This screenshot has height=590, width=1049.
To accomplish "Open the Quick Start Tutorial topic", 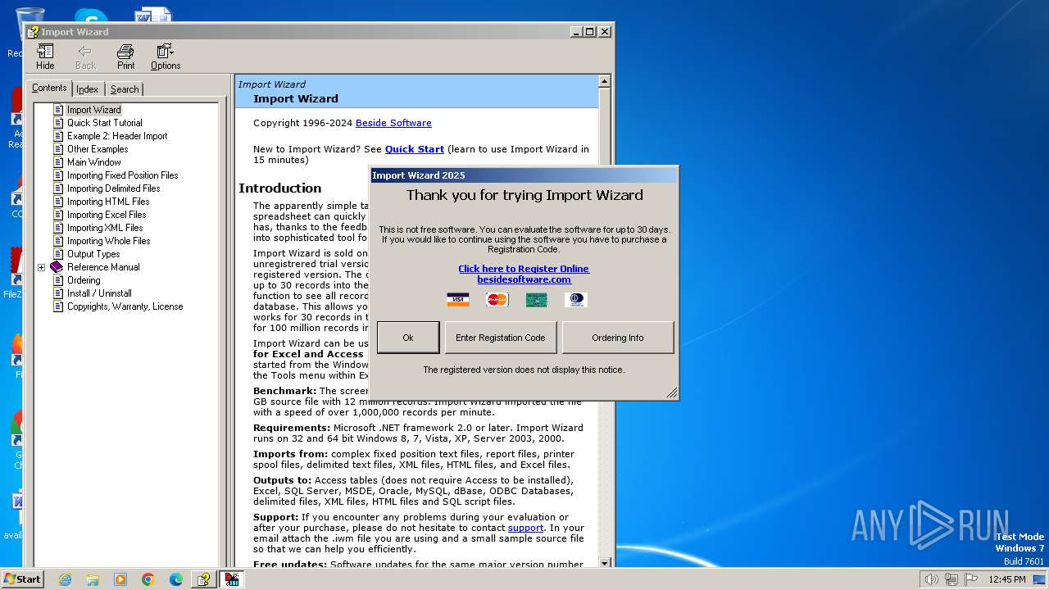I will [x=104, y=123].
